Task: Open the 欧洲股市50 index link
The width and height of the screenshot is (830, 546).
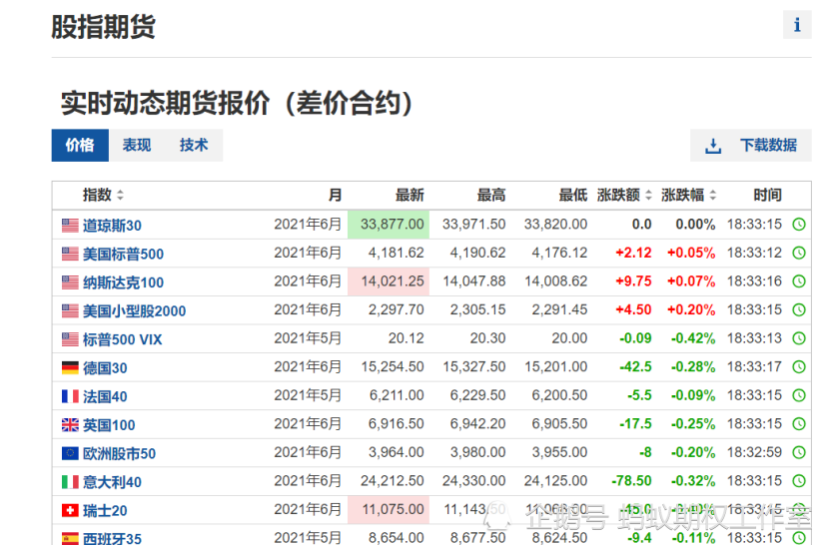Action: tap(119, 454)
